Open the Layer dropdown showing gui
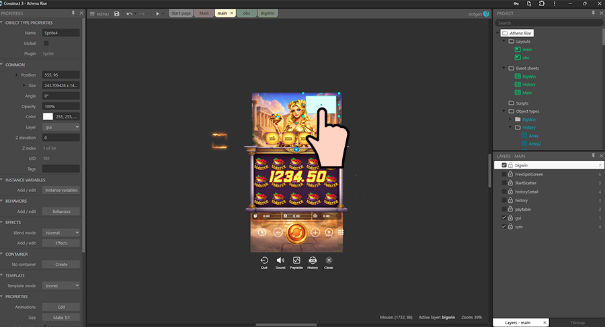This screenshot has height=327, width=605. 61,126
